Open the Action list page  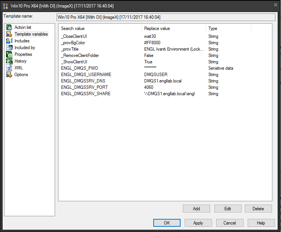pyautogui.click(x=23, y=27)
